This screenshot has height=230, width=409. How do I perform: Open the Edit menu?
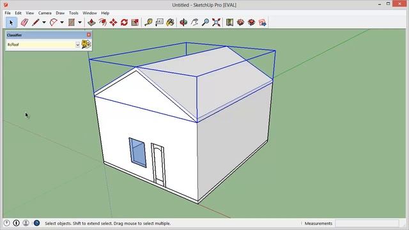click(18, 13)
